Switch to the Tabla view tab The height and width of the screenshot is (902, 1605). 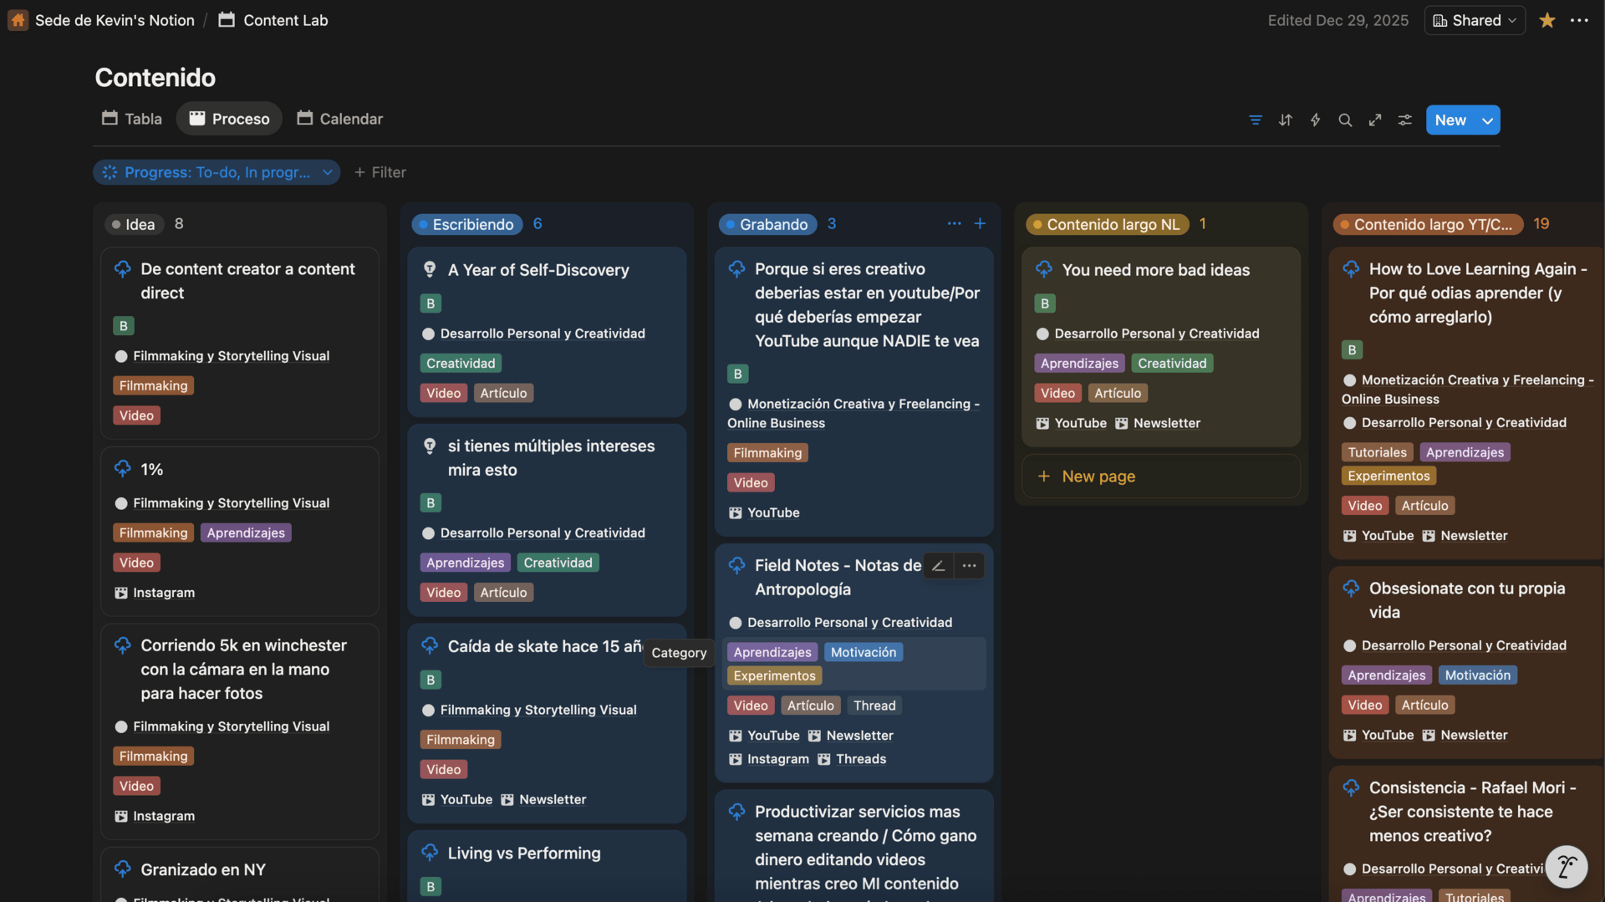132,119
